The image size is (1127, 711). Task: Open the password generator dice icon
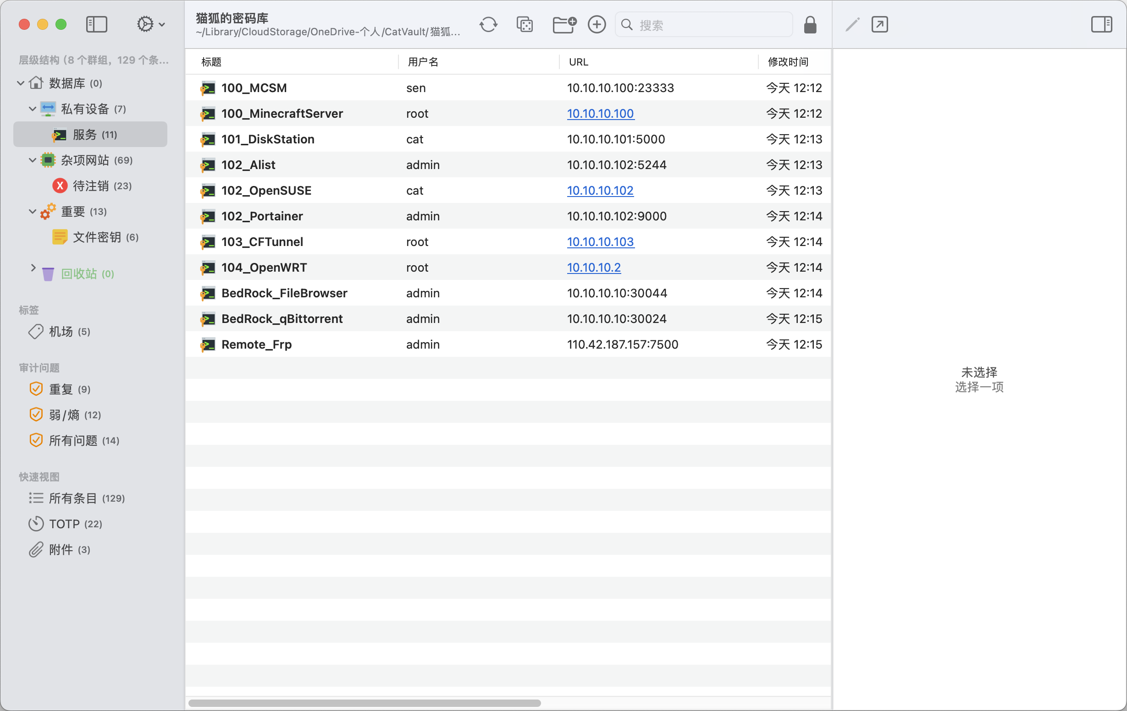pyautogui.click(x=525, y=24)
